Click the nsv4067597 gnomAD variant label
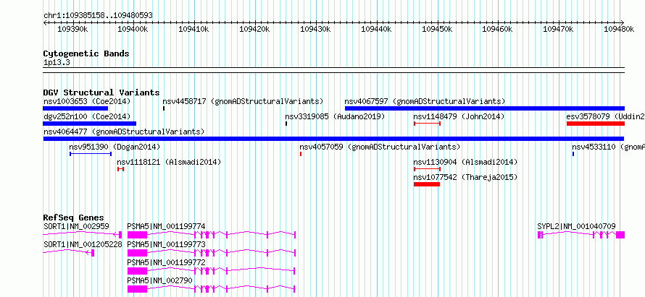This screenshot has height=297, width=645. point(425,101)
